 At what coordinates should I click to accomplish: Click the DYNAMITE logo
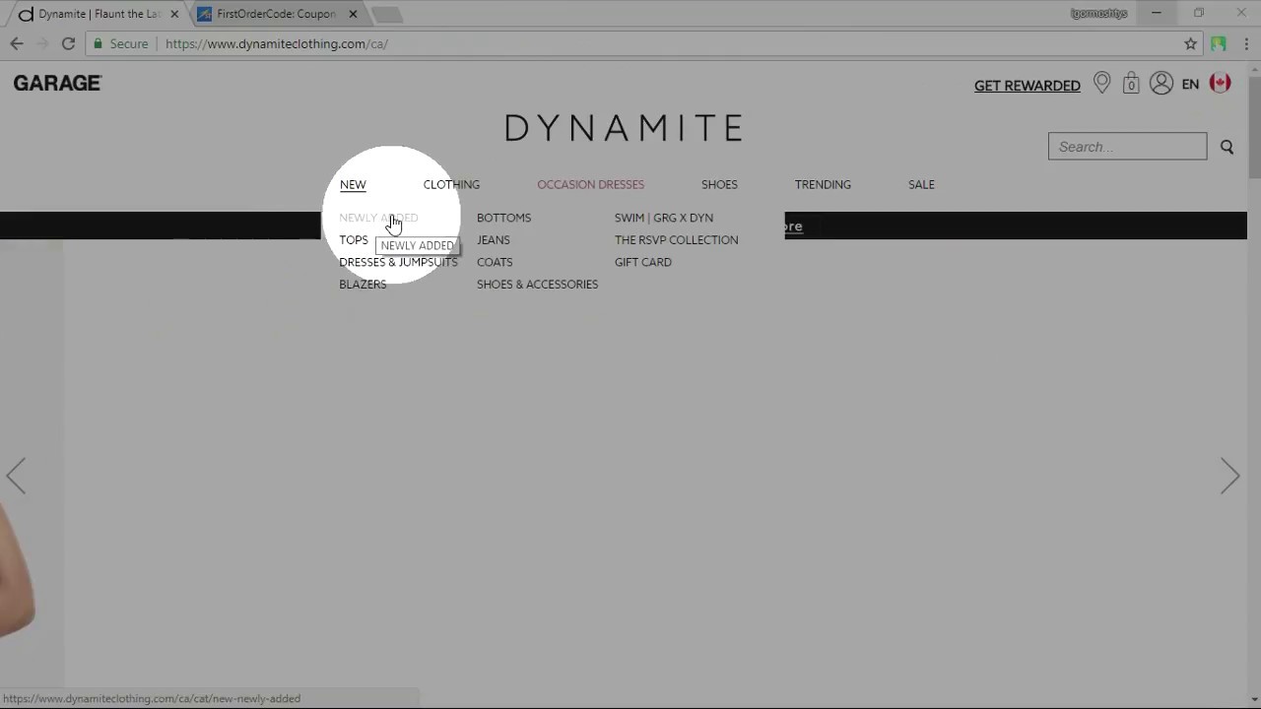tap(624, 128)
